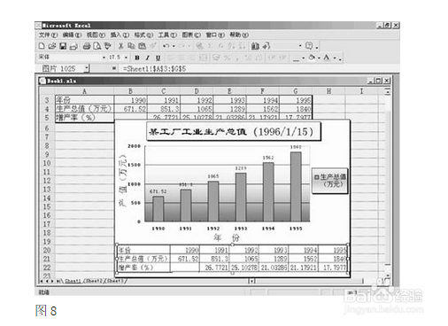Click the Drawing toolbar icon
Screen dimensions: 448x326
point(266,46)
